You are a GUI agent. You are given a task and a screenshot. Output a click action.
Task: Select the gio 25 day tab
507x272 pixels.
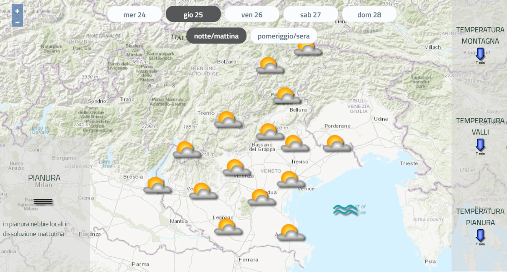click(x=193, y=14)
